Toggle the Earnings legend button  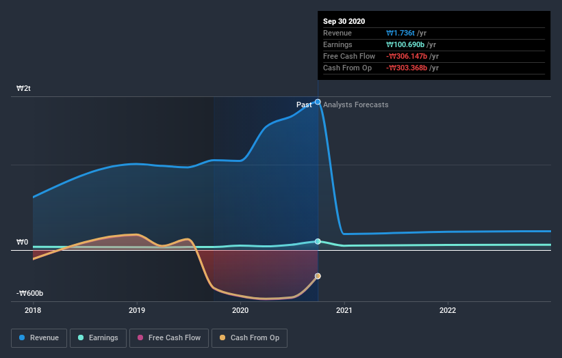coord(98,338)
